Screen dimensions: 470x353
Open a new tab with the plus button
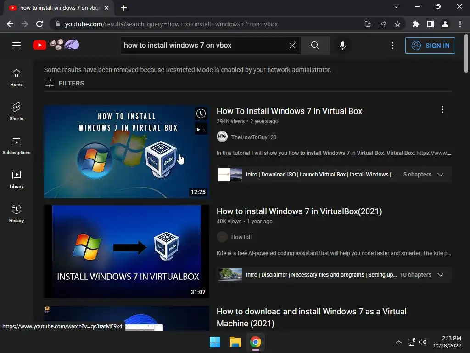(x=124, y=8)
